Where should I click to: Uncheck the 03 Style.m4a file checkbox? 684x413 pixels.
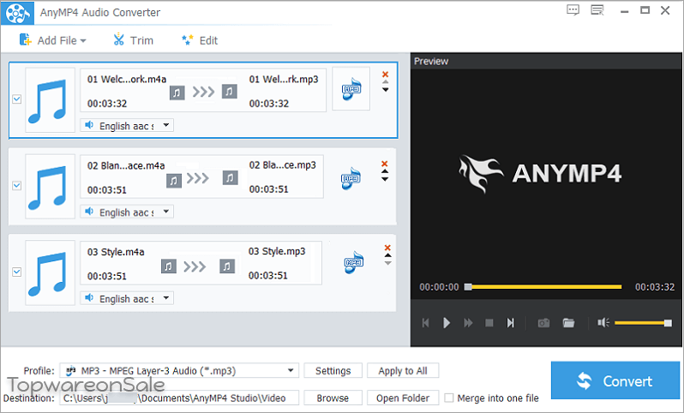tap(16, 272)
